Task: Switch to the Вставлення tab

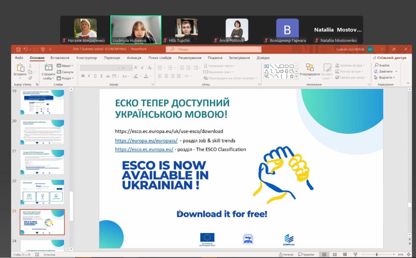Action: pyautogui.click(x=60, y=58)
